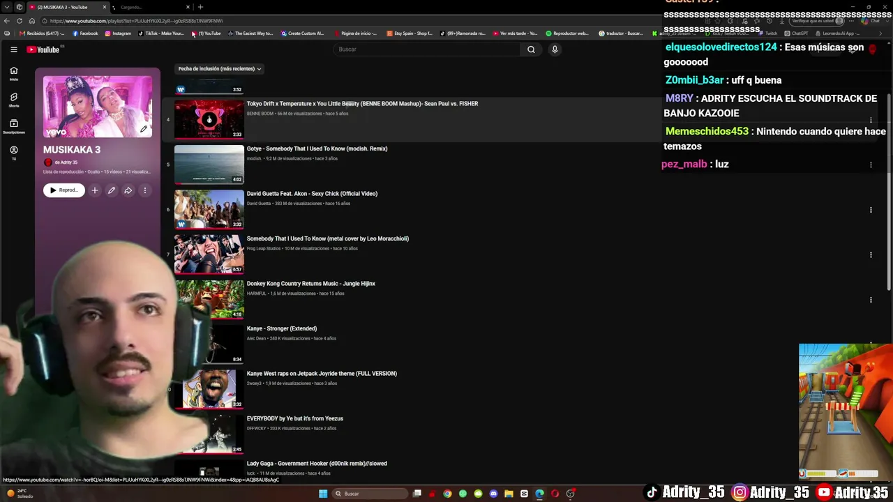This screenshot has width=893, height=502.
Task: Open the Instagram bookmark
Action: coord(118,33)
